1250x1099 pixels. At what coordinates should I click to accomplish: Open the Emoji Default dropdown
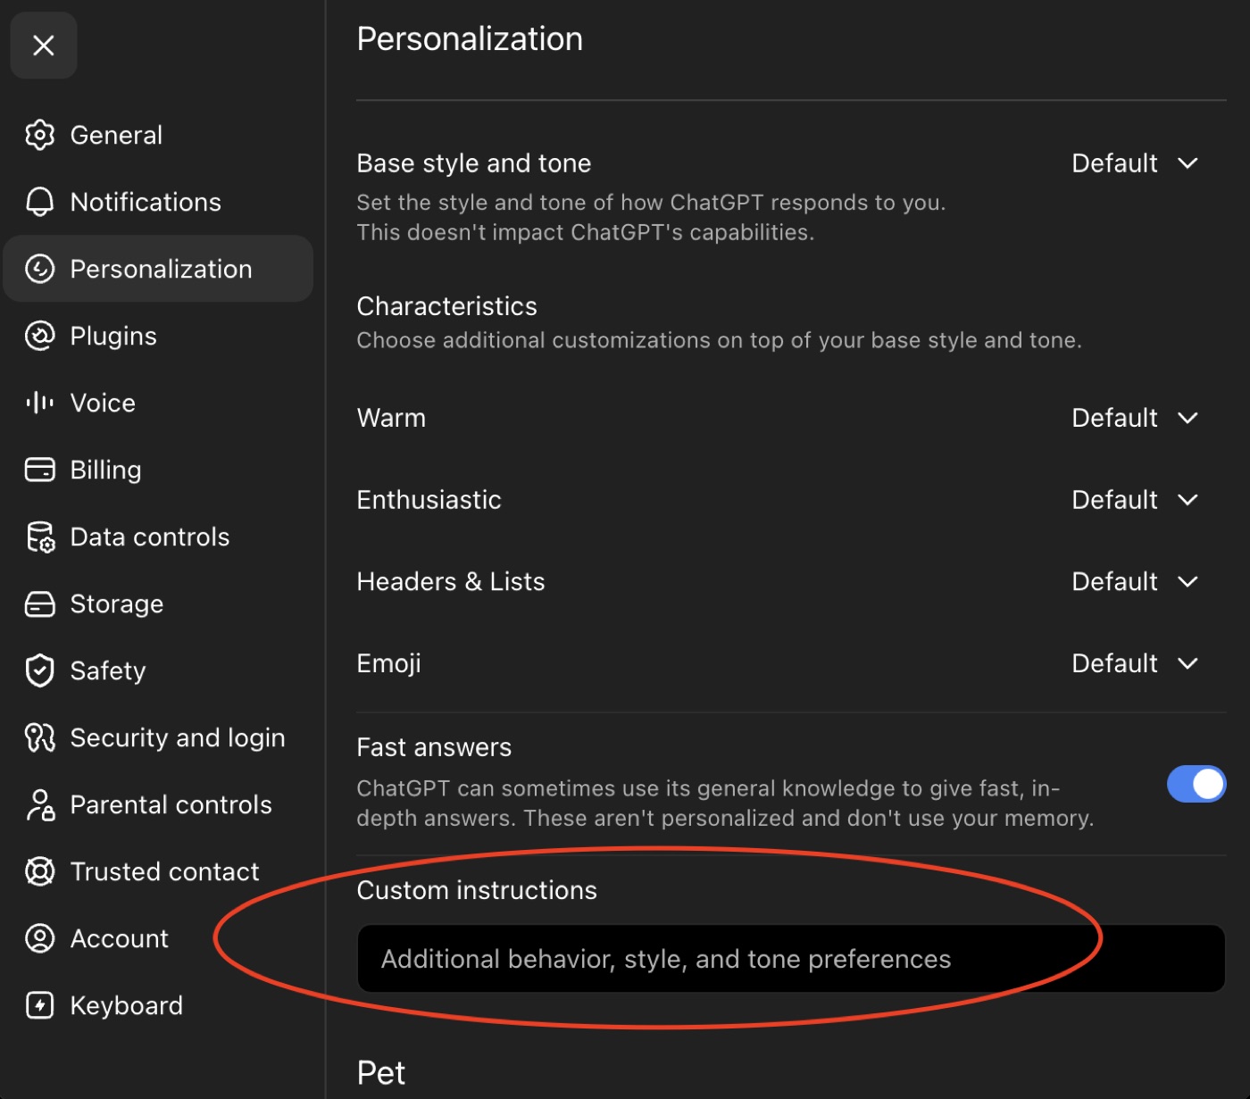pos(1135,663)
